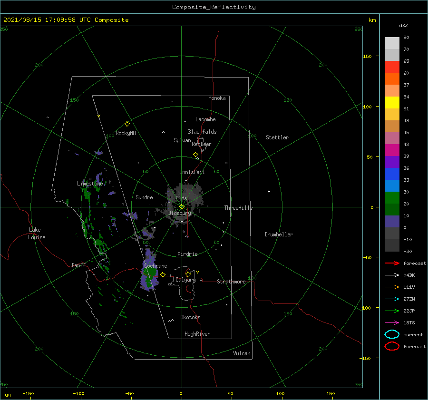Click the Lacombe label
Image resolution: width=428 pixels, height=400 pixels.
click(205, 119)
